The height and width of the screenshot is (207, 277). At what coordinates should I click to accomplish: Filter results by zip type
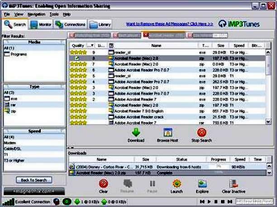point(13,110)
